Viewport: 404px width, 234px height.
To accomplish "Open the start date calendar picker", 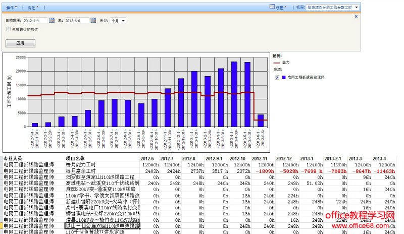I will point(50,21).
